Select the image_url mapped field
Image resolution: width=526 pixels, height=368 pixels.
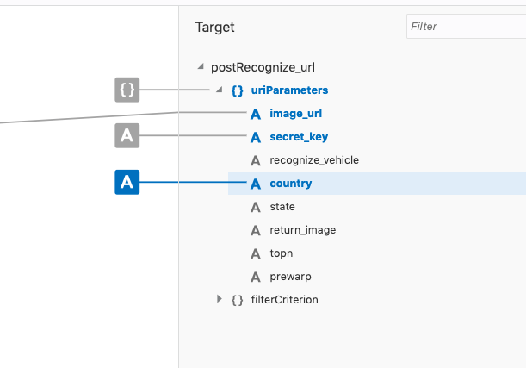[x=295, y=114]
